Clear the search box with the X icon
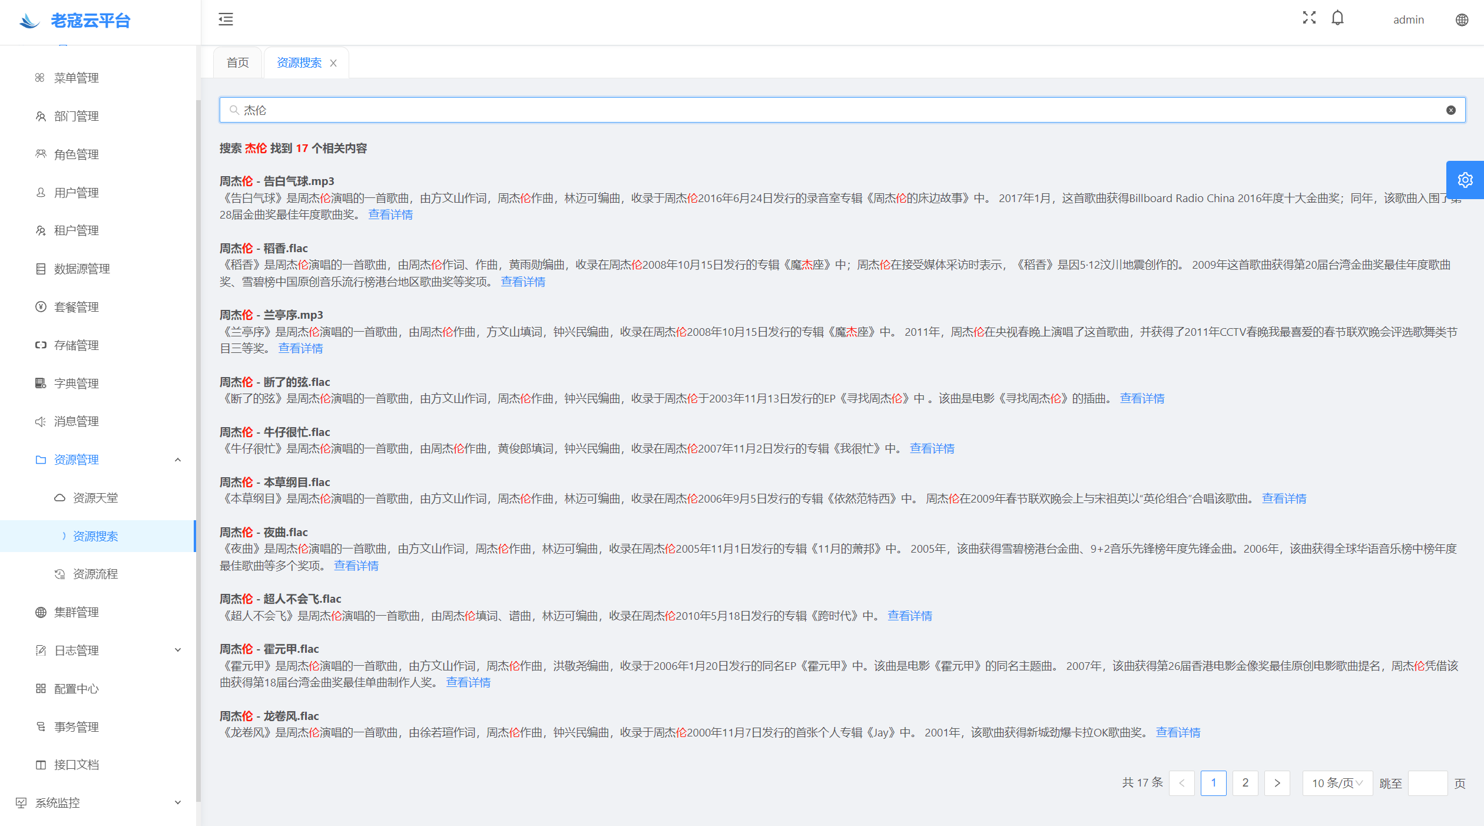Viewport: 1484px width, 826px height. (1450, 110)
